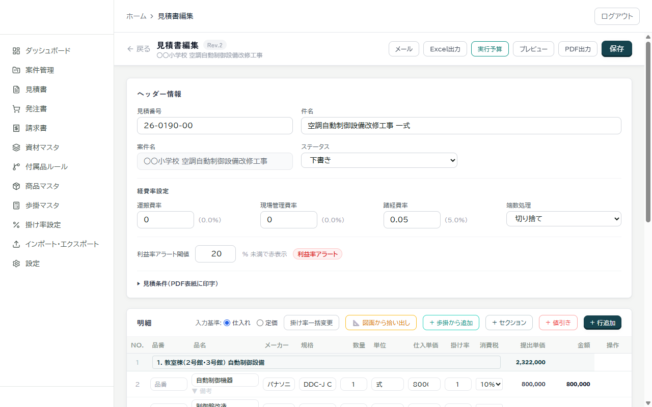Click 図面から拾い出し button
This screenshot has width=652, height=407.
(381, 323)
